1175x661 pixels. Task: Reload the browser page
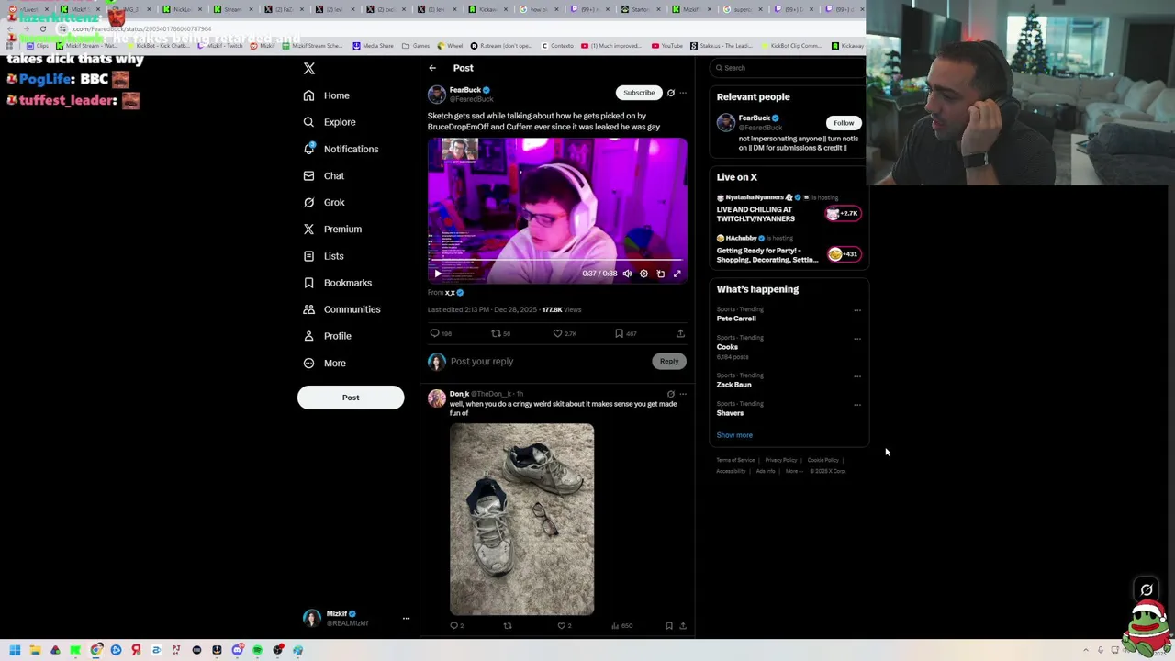42,28
